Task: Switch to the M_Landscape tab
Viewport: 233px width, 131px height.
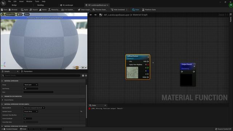Action: (67, 5)
